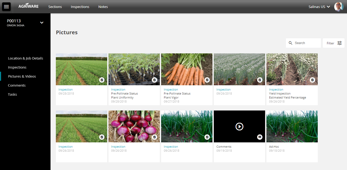The height and width of the screenshot is (170, 347).
Task: Open the Notes menu in top navigation
Action: [x=103, y=7]
